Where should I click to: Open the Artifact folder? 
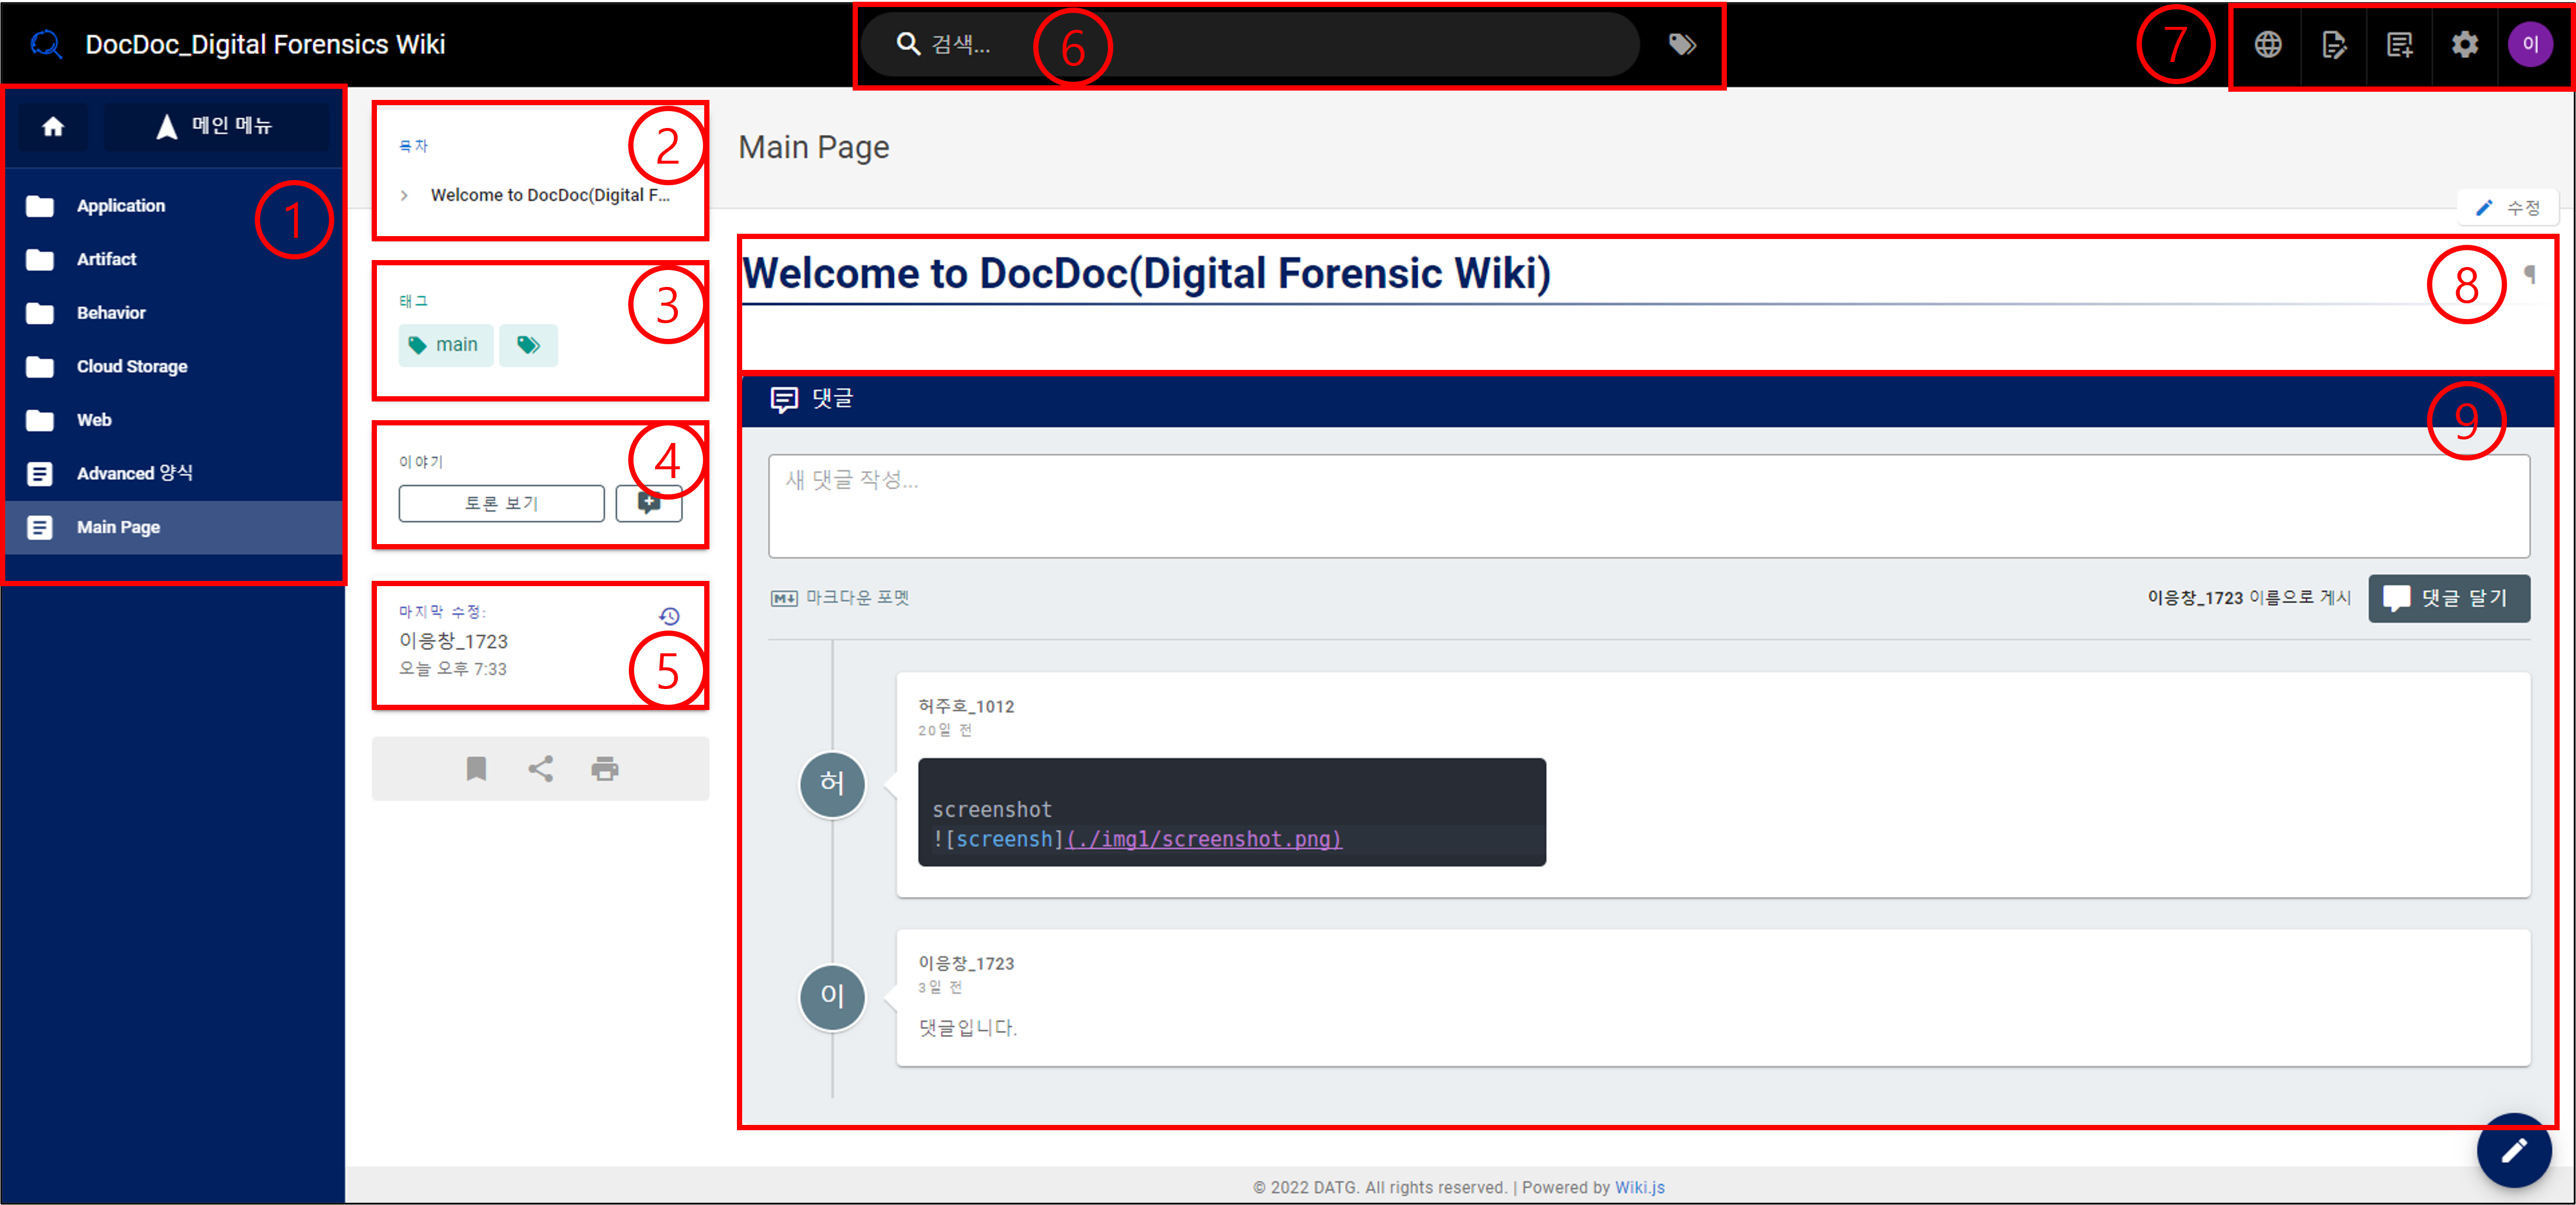tap(174, 259)
